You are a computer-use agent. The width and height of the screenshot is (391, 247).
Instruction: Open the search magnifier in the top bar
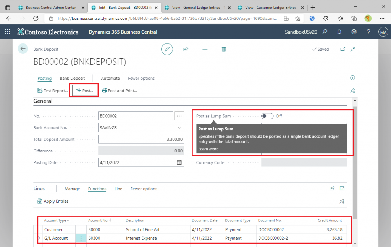click(x=325, y=32)
